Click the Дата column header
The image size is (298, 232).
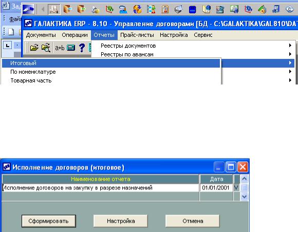pyautogui.click(x=216, y=179)
